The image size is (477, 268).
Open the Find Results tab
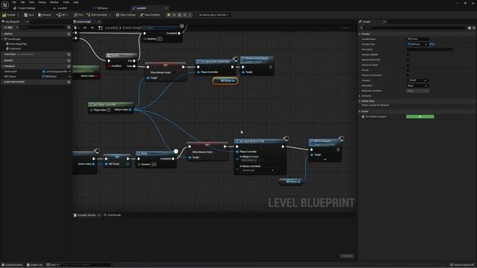click(113, 215)
